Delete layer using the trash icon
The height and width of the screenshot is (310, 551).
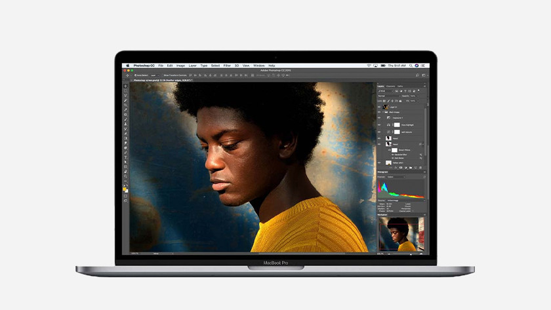point(420,168)
